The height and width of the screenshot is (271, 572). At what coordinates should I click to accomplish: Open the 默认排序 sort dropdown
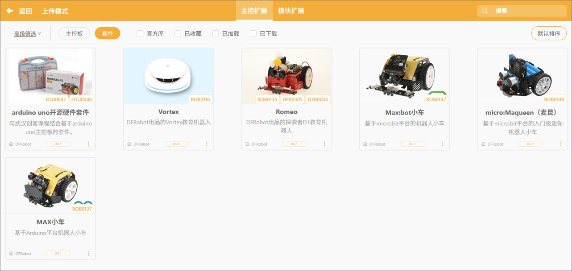pyautogui.click(x=548, y=33)
